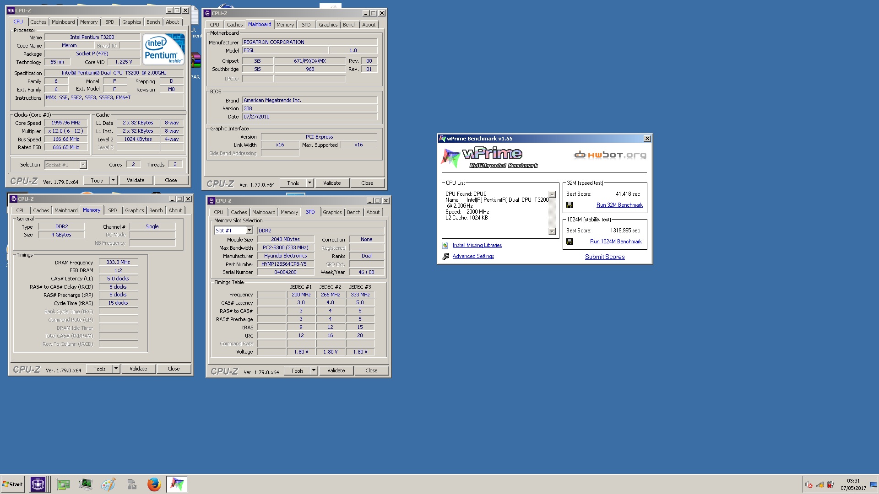The image size is (879, 494).
Task: Click Validate in the CPU window
Action: coord(136,180)
